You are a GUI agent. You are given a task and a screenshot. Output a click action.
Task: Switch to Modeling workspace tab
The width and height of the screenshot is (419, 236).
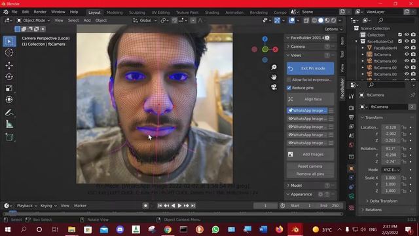click(x=115, y=12)
